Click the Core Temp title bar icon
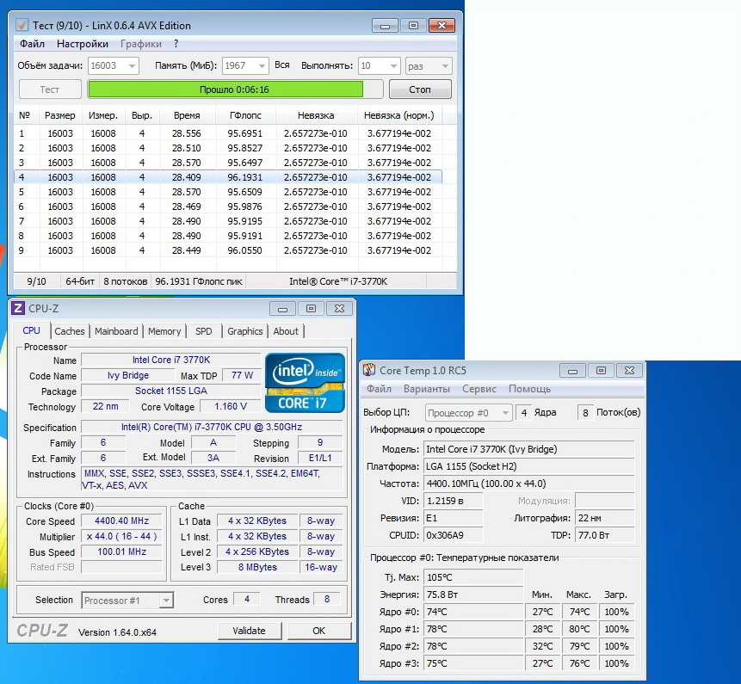Screen dimensions: 741x684 click(369, 370)
